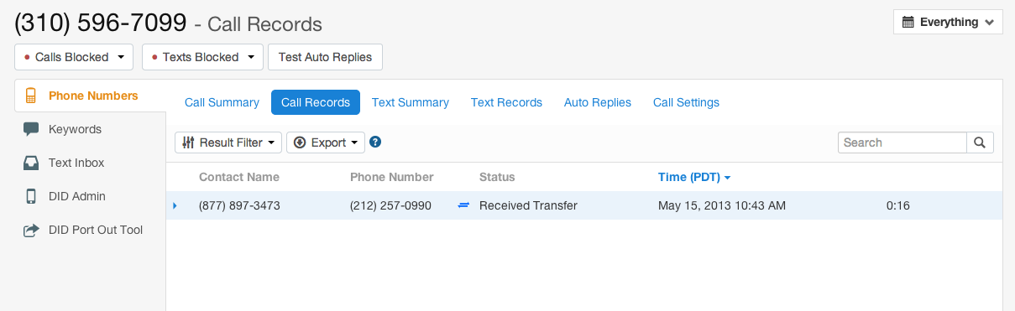
Task: Expand the (877) 897-3473 call record row
Action: 175,205
